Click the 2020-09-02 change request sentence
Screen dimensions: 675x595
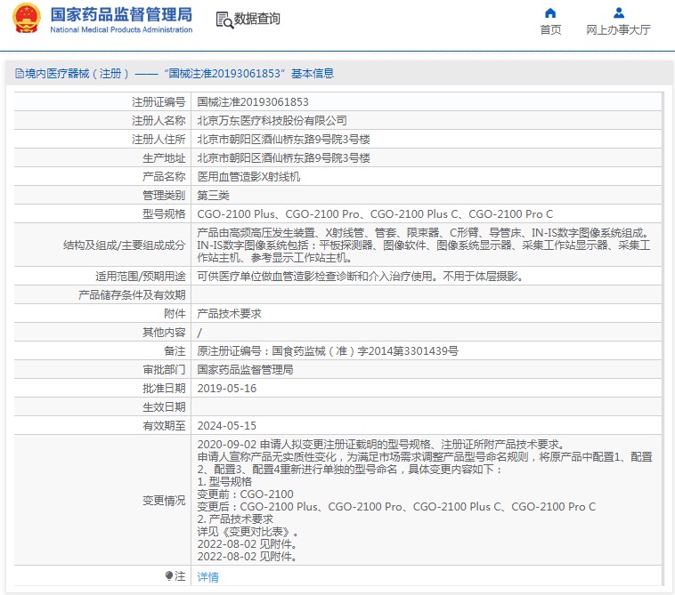coord(382,444)
